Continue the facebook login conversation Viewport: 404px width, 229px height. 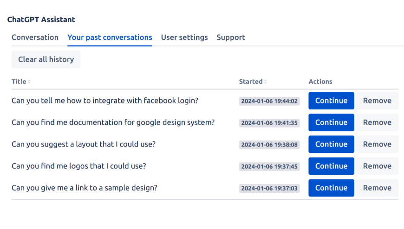[331, 101]
